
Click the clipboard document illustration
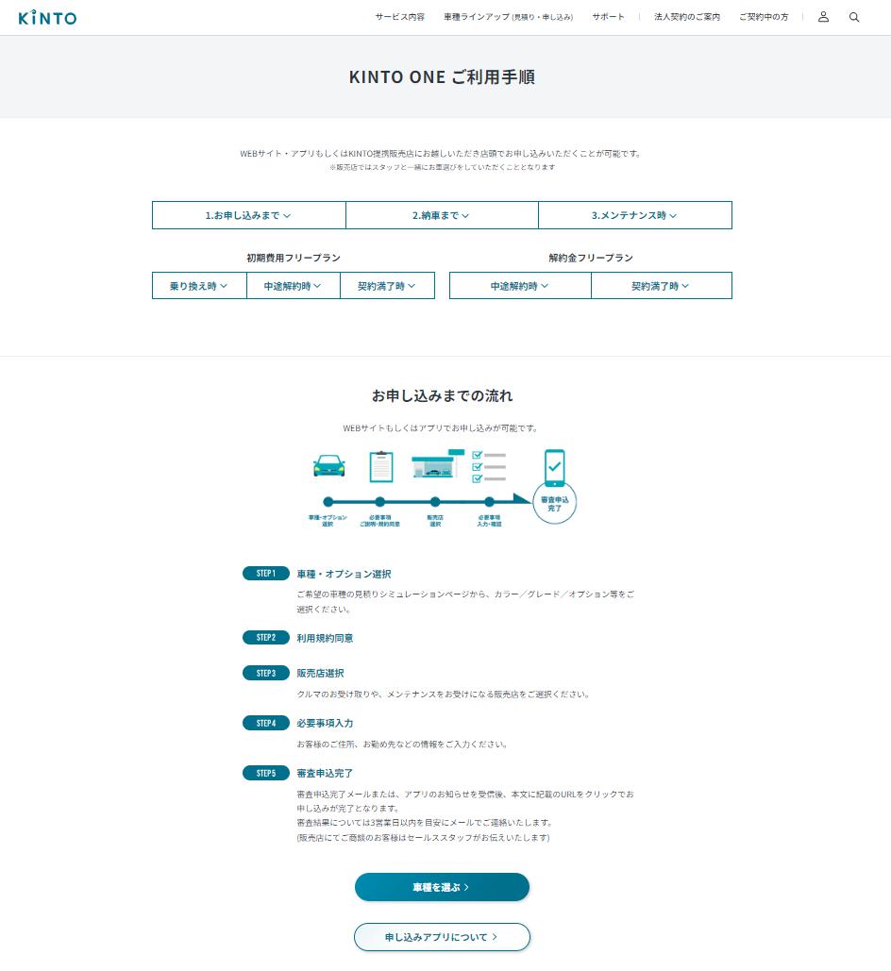point(381,466)
